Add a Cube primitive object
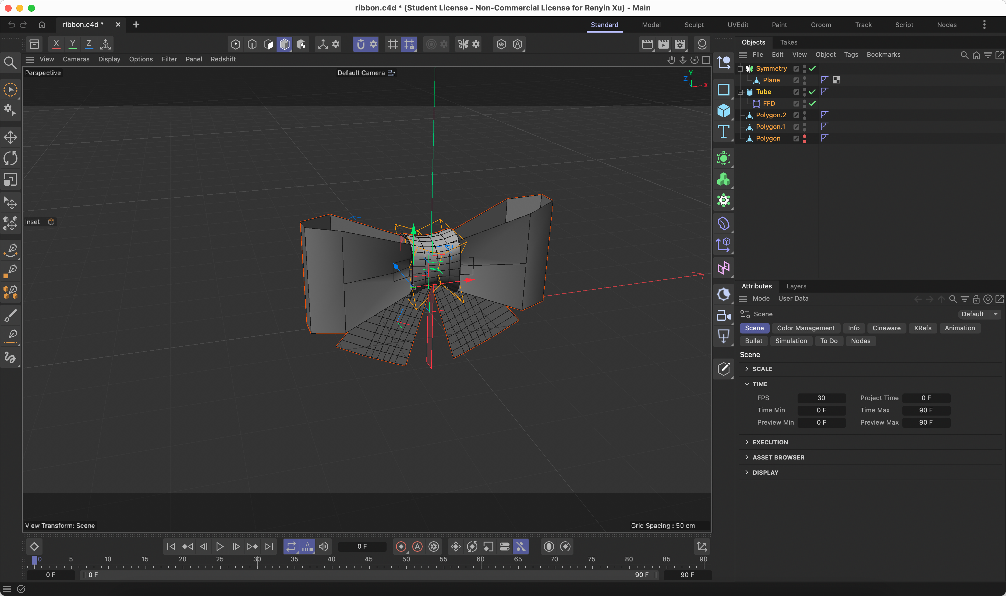Viewport: 1006px width, 596px height. pos(723,111)
